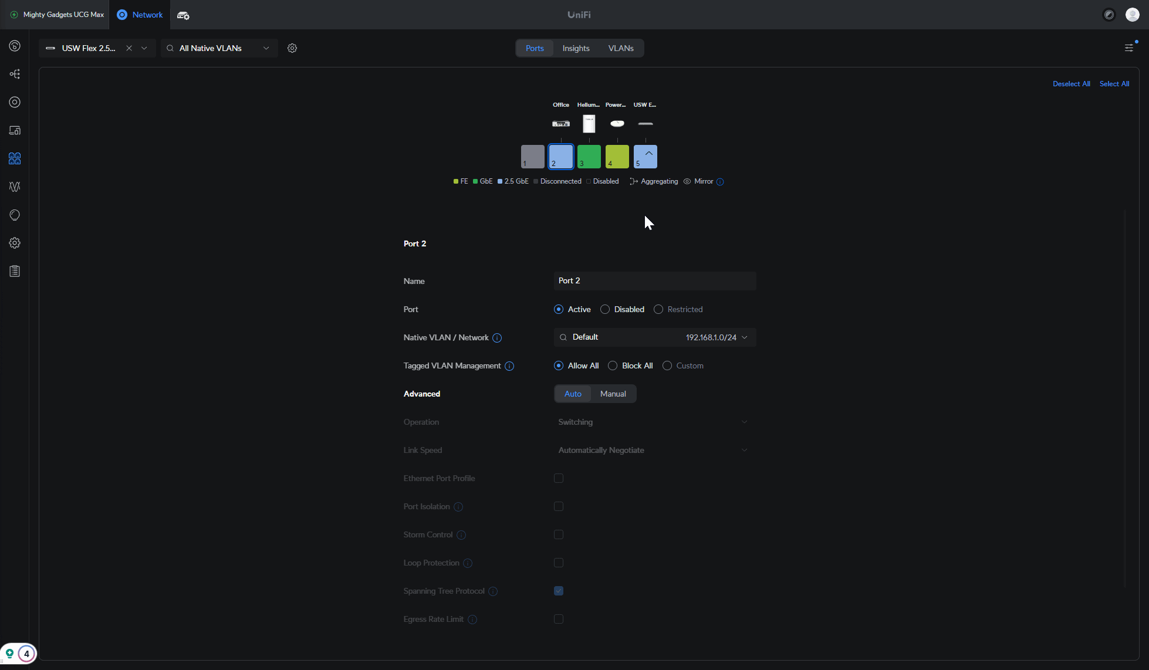Switch to the Insights tab
1149x670 pixels.
point(576,48)
